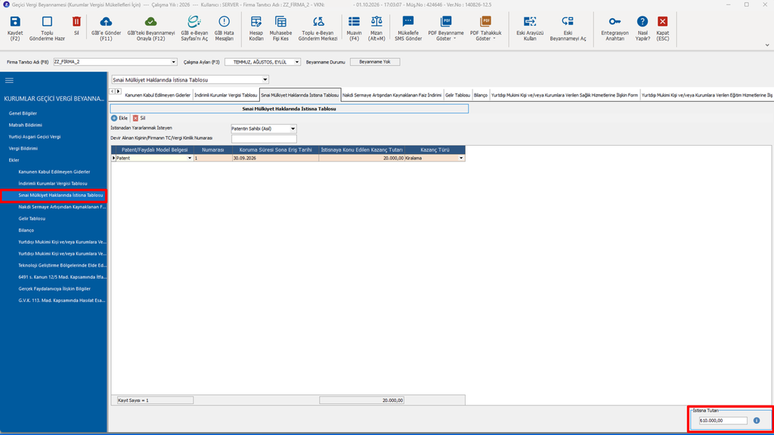
Task: Click Muhasebe Fişi Kes icon
Action: 280,22
